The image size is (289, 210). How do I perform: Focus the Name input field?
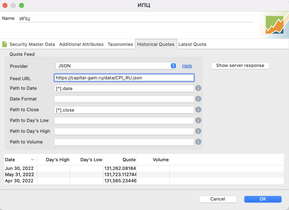pyautogui.click(x=136, y=19)
